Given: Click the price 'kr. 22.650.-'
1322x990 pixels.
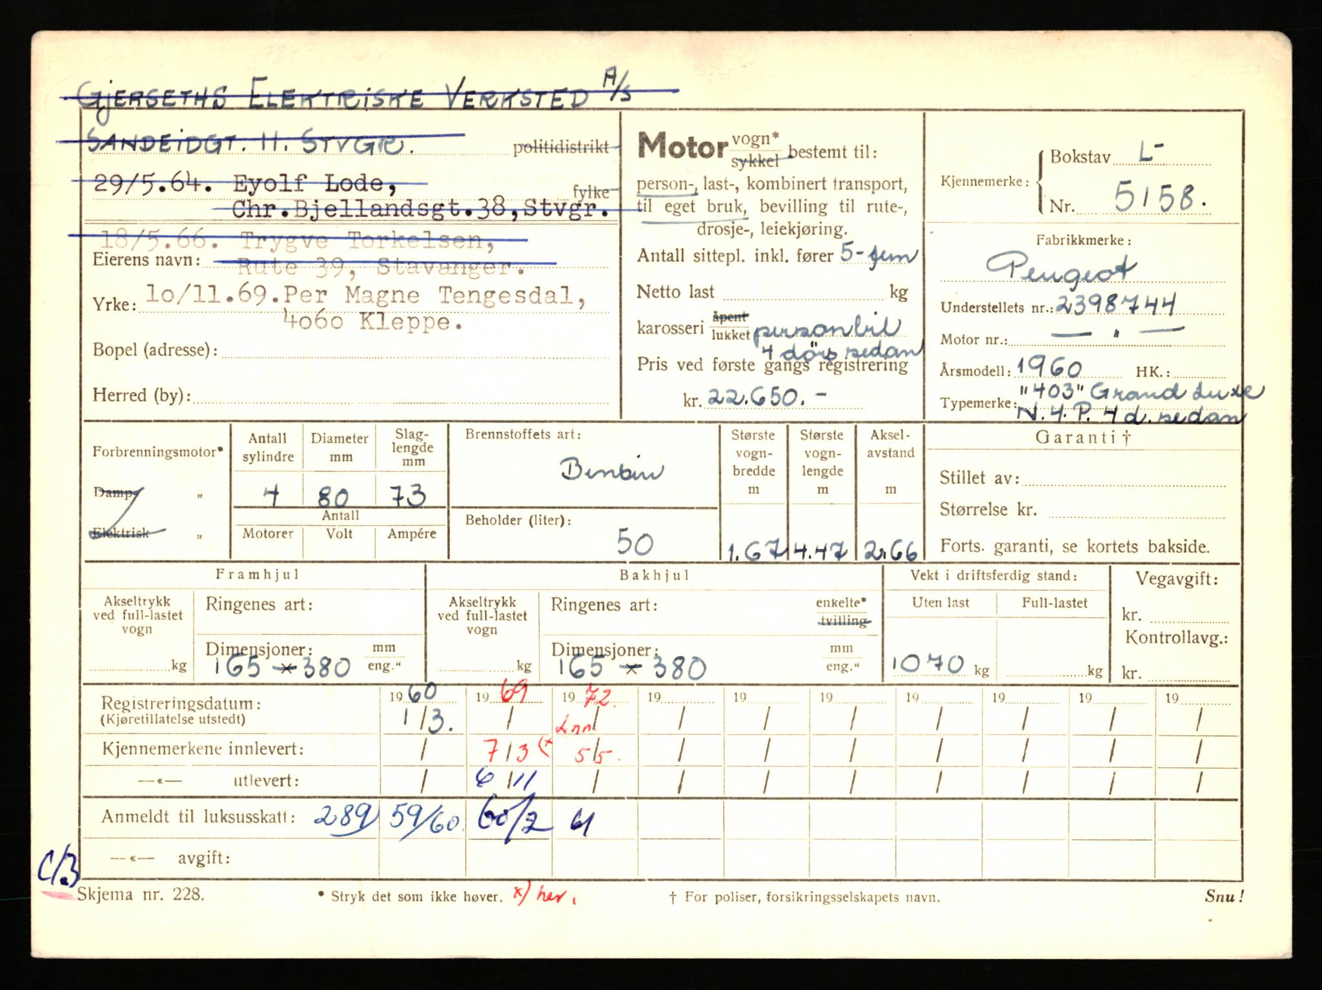Looking at the screenshot, I should point(755,397).
